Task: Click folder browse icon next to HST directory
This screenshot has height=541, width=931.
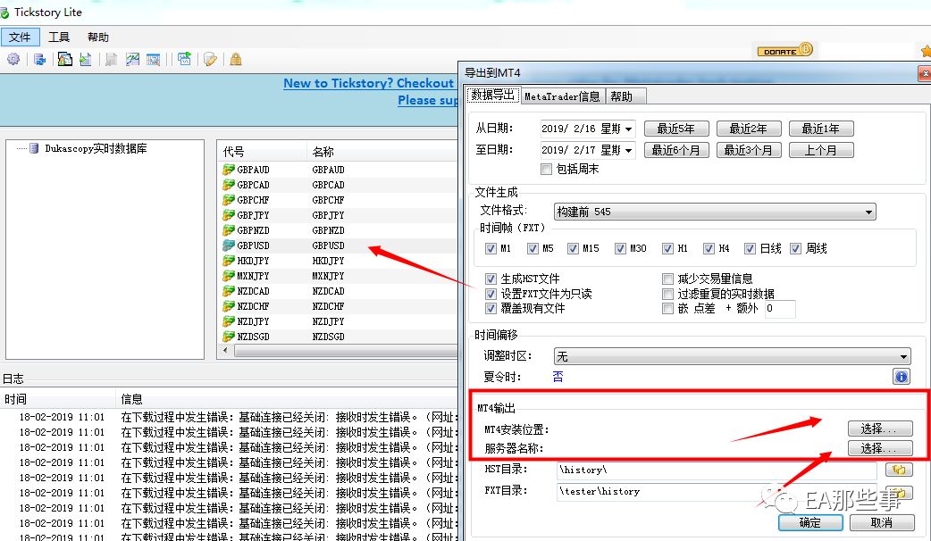Action: [x=899, y=470]
